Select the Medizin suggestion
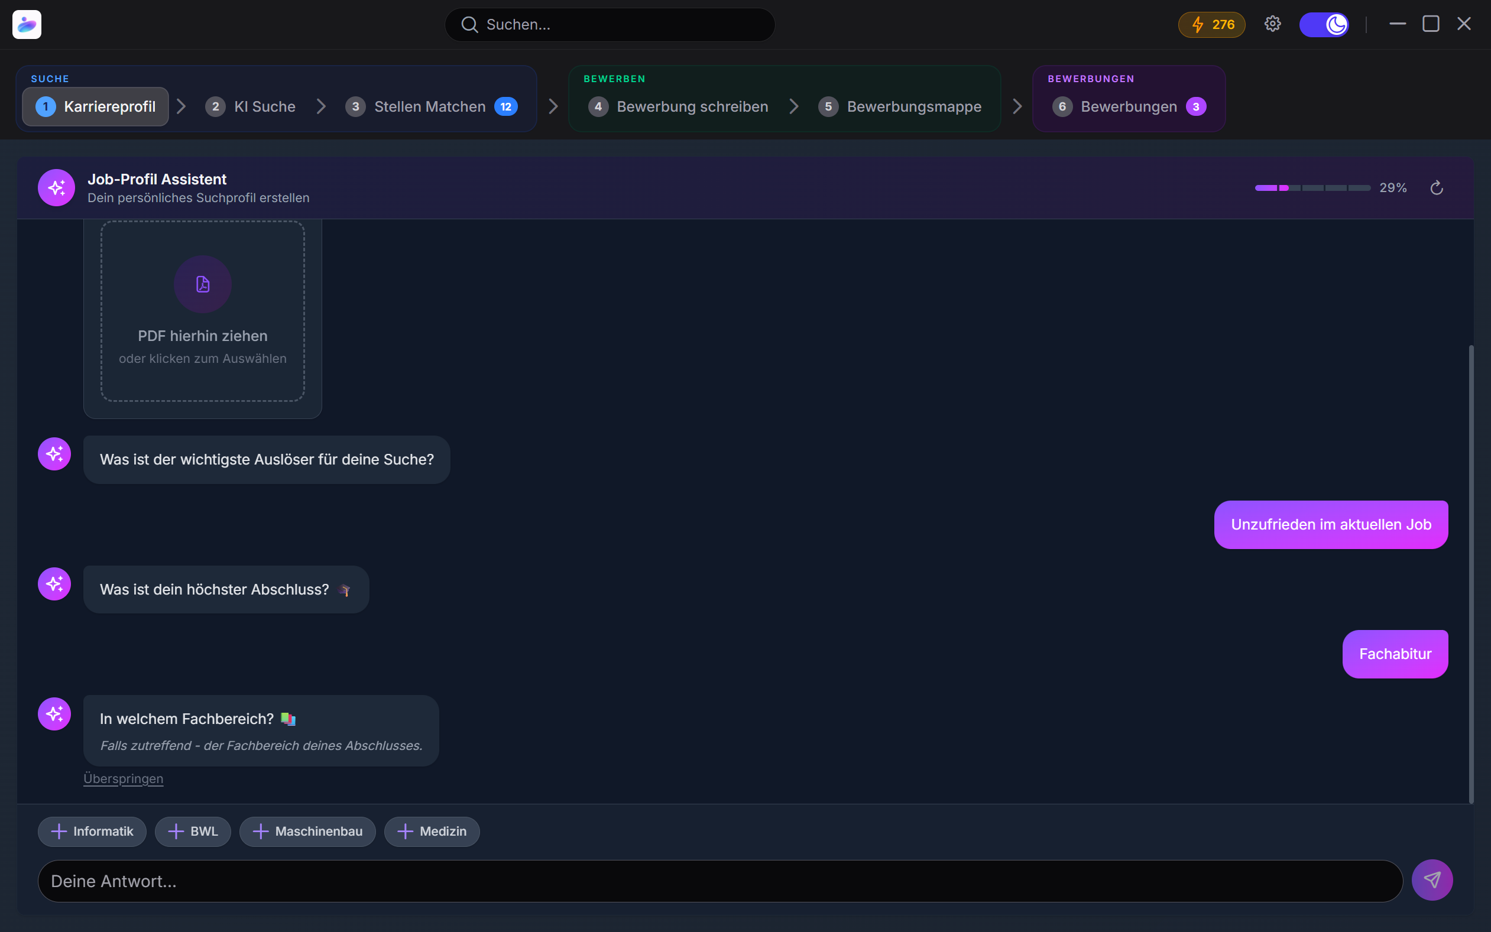Image resolution: width=1491 pixels, height=932 pixels. click(432, 831)
